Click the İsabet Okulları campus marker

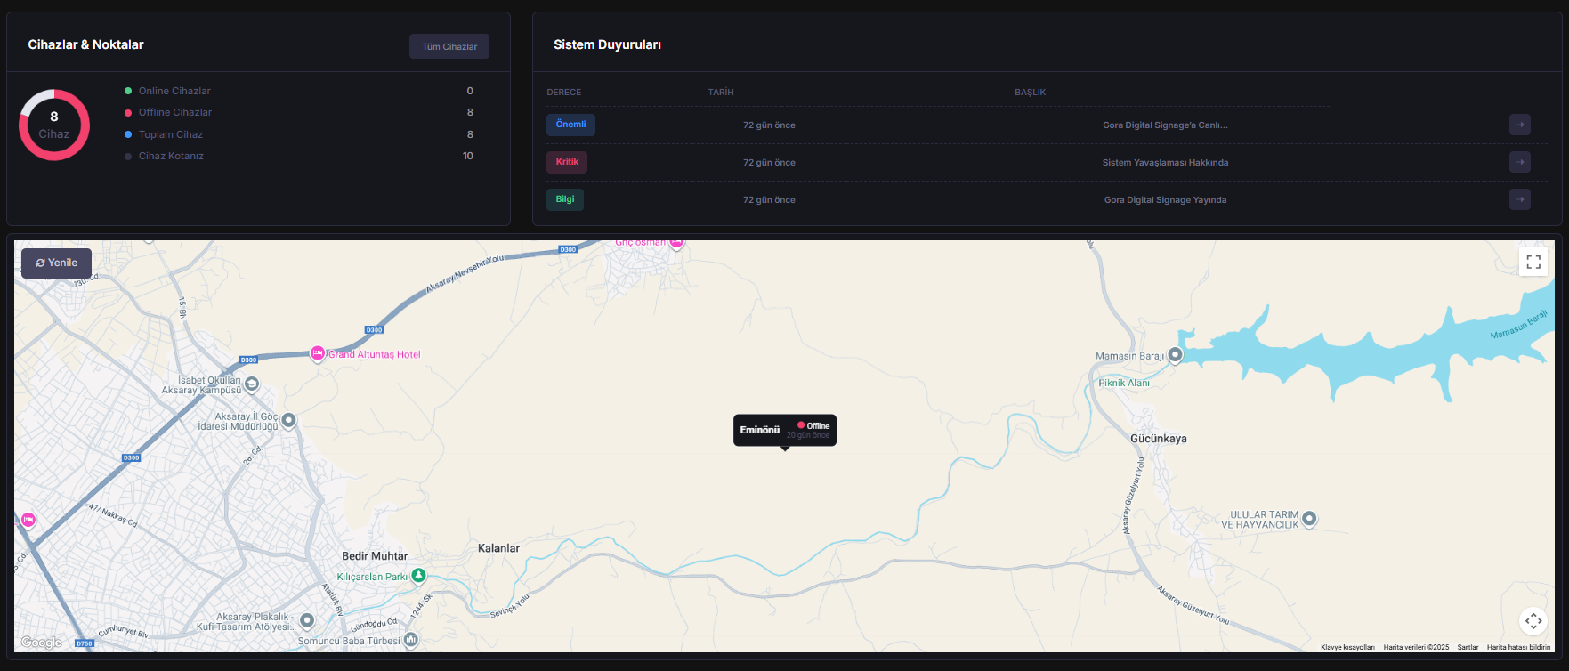point(252,384)
